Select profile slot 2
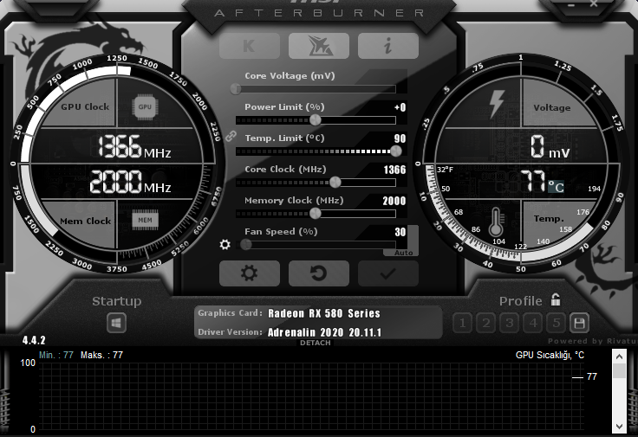Viewport: 638px width, 437px height. 485,324
